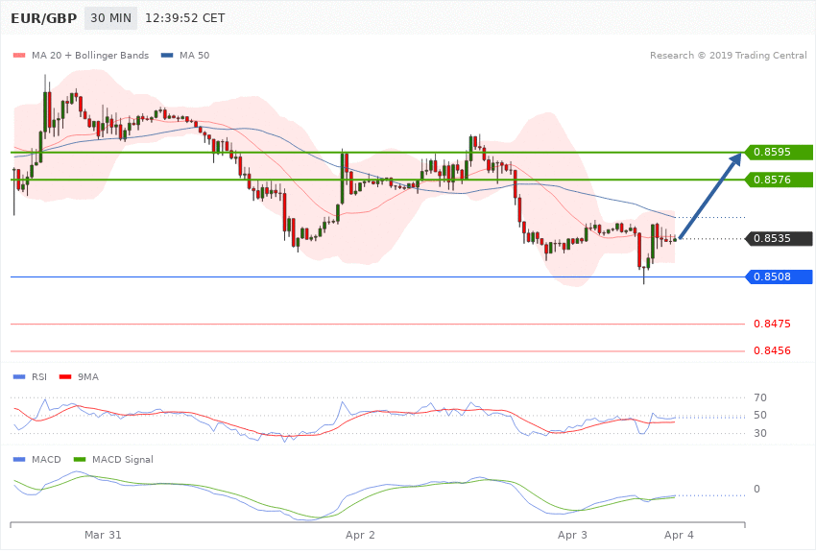Click the 9MA legend label
816x553 pixels.
(x=88, y=376)
